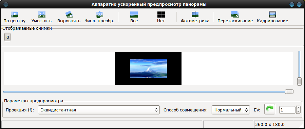
Task: Click the panorama preview mountain image
Action: (148, 68)
